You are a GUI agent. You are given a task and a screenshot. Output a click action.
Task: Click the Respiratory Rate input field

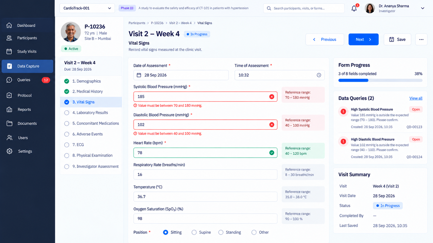pyautogui.click(x=205, y=175)
